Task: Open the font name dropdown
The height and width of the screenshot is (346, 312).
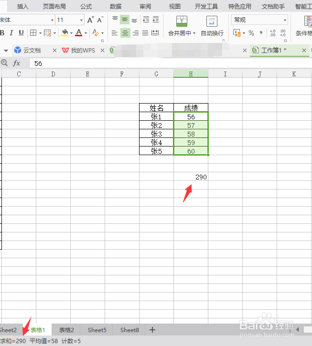Action: [x=52, y=20]
